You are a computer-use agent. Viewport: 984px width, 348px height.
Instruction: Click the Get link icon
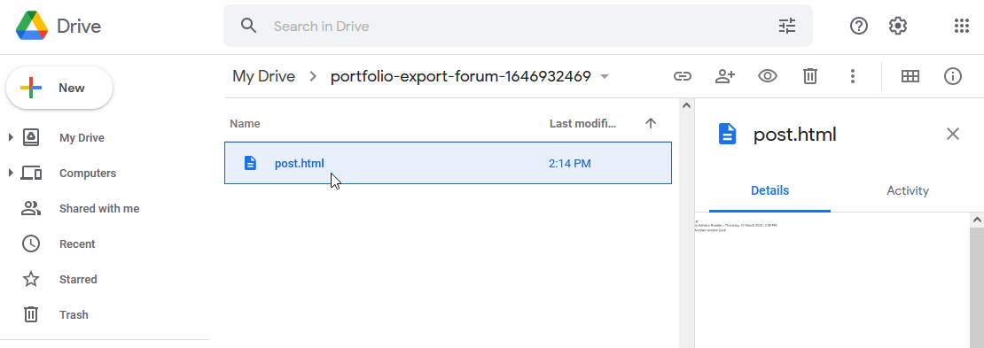pos(682,76)
